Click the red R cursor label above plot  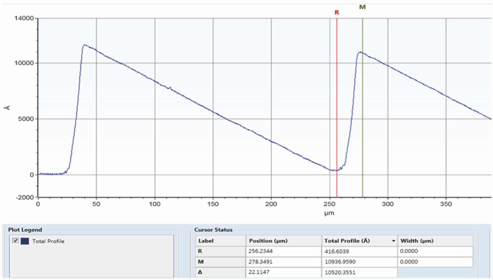pos(337,12)
